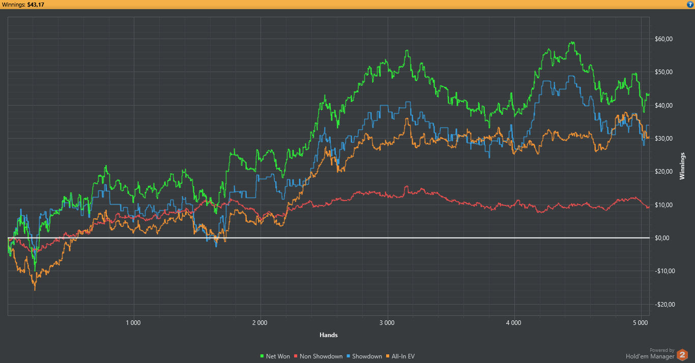Select the $30,00 y-axis label
Image resolution: width=695 pixels, height=363 pixels.
(664, 139)
